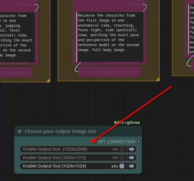
Task: Click the middle Anything Everywhere node title
Action: coord(113,72)
